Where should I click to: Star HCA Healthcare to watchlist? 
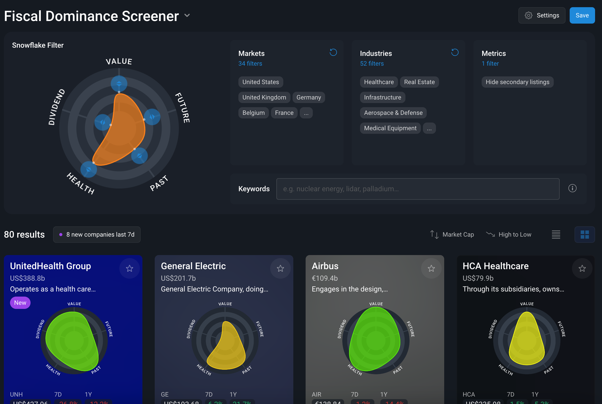(x=582, y=268)
